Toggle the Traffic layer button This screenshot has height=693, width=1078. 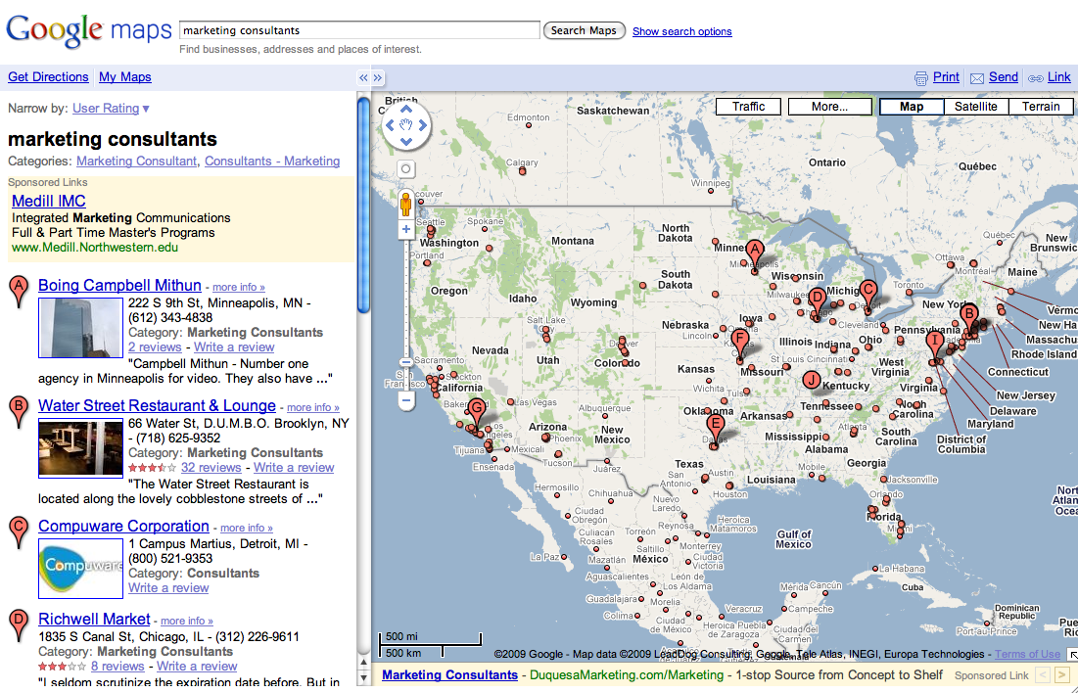(748, 107)
